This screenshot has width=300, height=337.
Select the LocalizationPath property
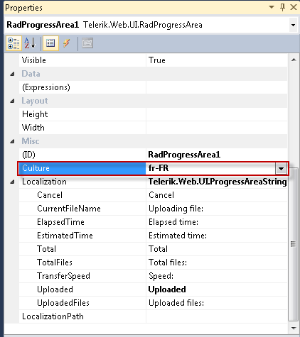(53, 316)
